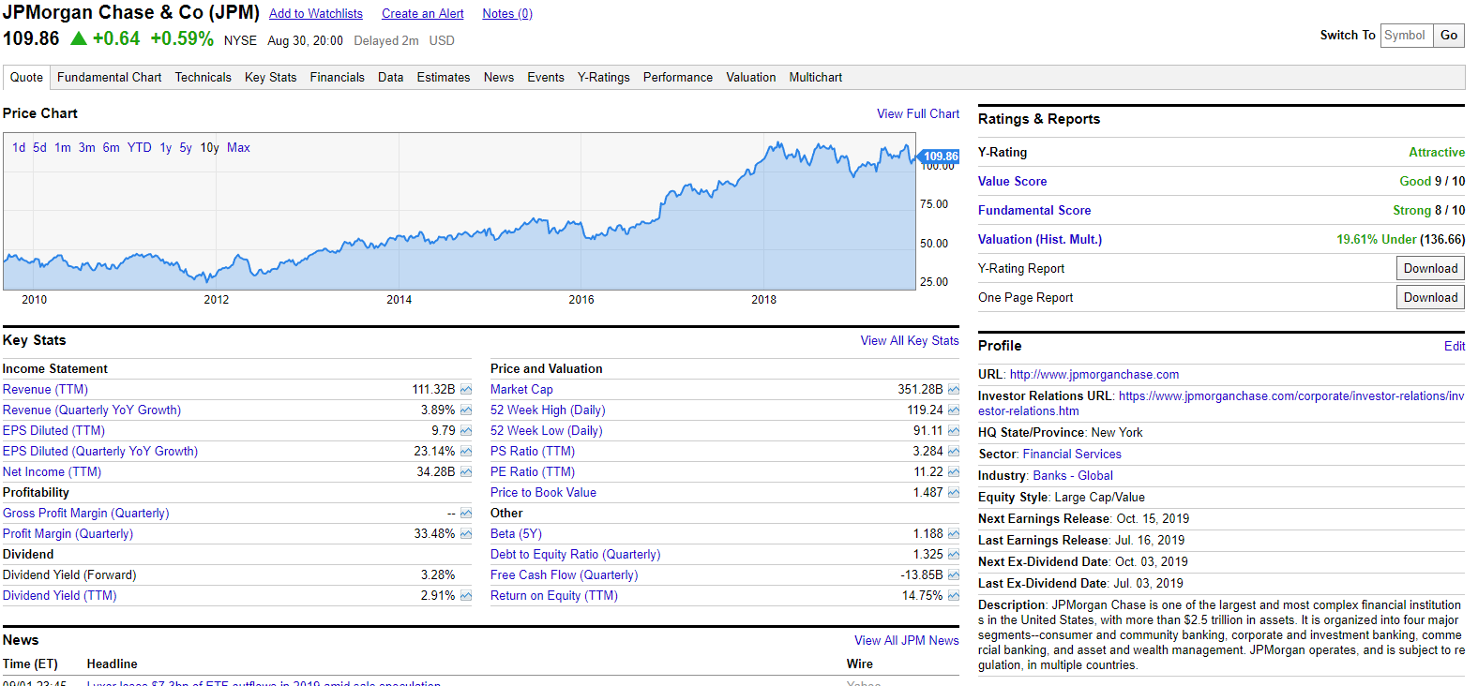Set price chart range to Max
The image size is (1478, 686).
pyautogui.click(x=238, y=148)
